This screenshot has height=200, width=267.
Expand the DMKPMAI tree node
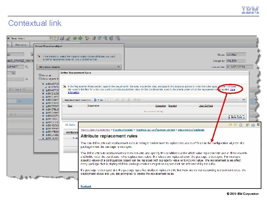[43, 131]
